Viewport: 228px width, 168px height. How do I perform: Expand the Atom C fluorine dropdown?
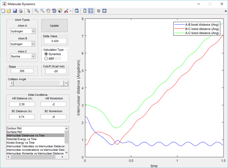tap(23, 56)
